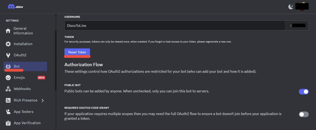This screenshot has height=130, width=316.
Task: Edit the DiscoToLine username field
Action: [175, 25]
